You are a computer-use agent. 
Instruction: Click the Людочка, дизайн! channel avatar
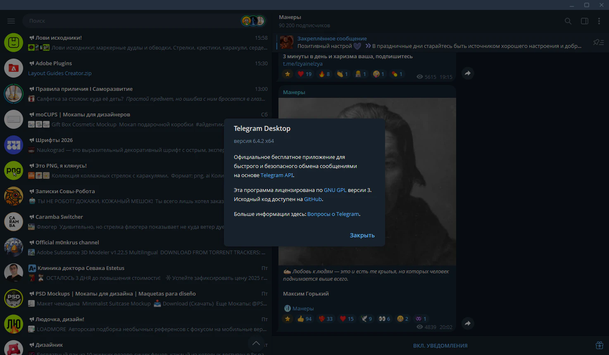[14, 324]
